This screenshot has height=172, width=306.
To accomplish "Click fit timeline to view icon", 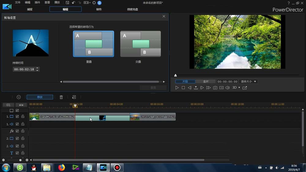I will click(21, 105).
